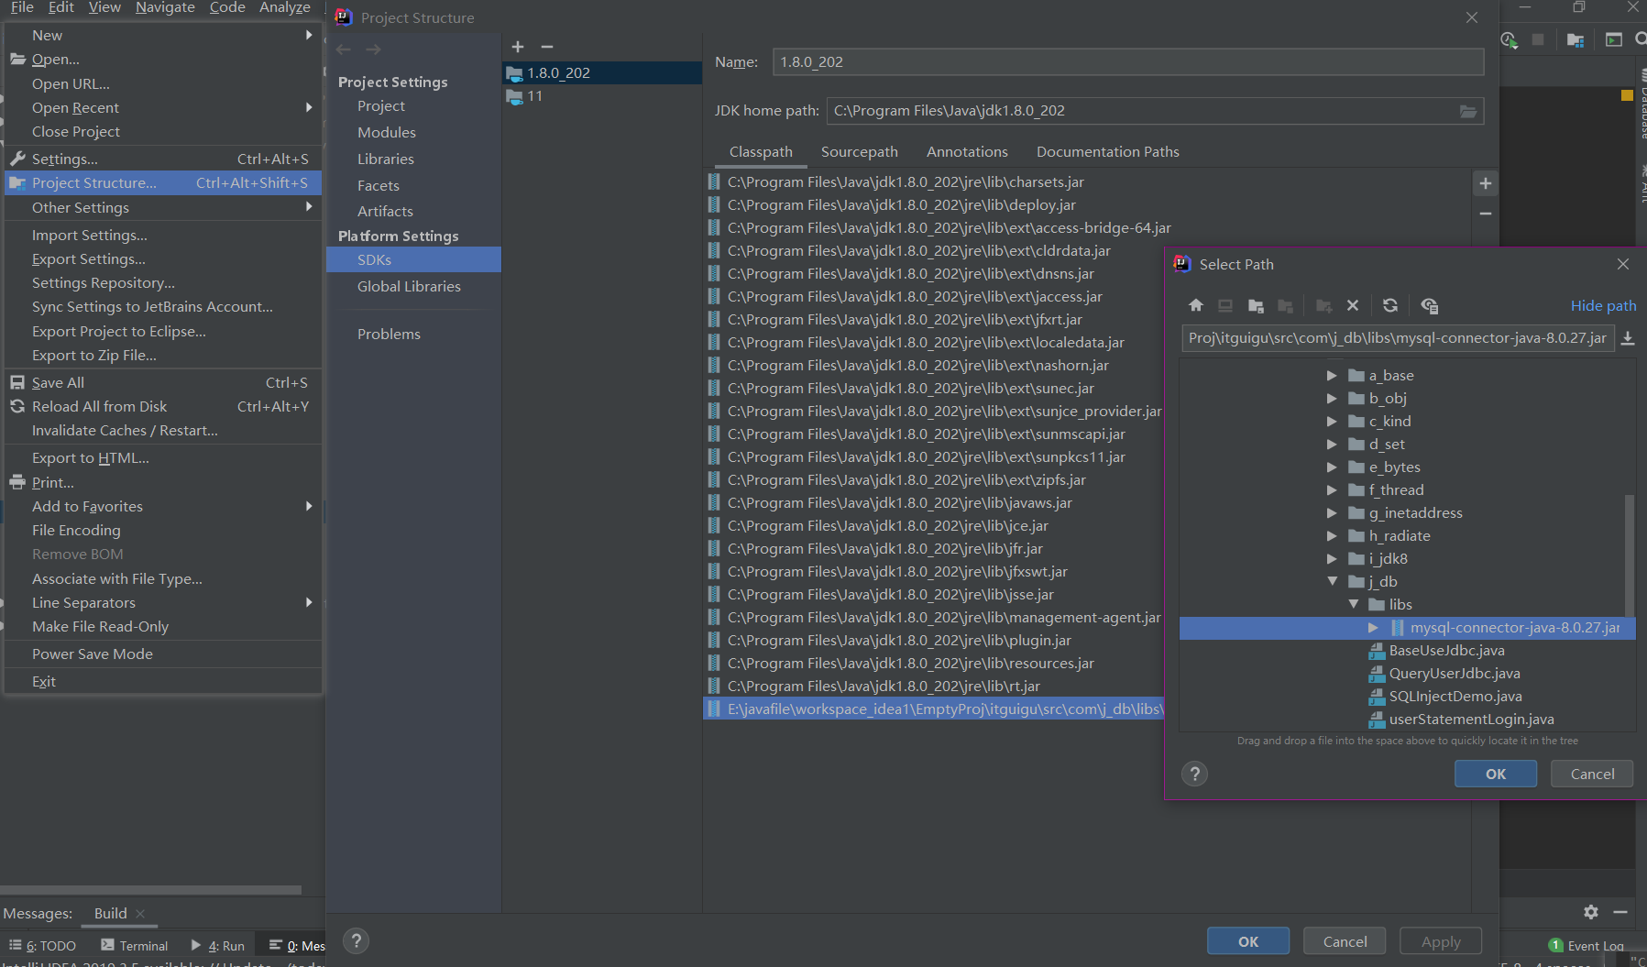Expand the f_thread folder
The image size is (1647, 967).
click(1332, 490)
